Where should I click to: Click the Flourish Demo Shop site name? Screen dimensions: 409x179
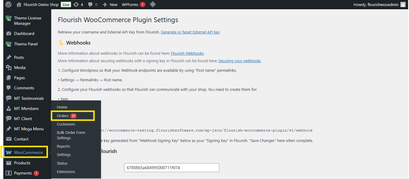pyautogui.click(x=41, y=4)
